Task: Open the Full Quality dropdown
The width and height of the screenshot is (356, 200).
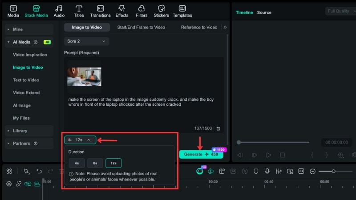Action: pyautogui.click(x=340, y=11)
